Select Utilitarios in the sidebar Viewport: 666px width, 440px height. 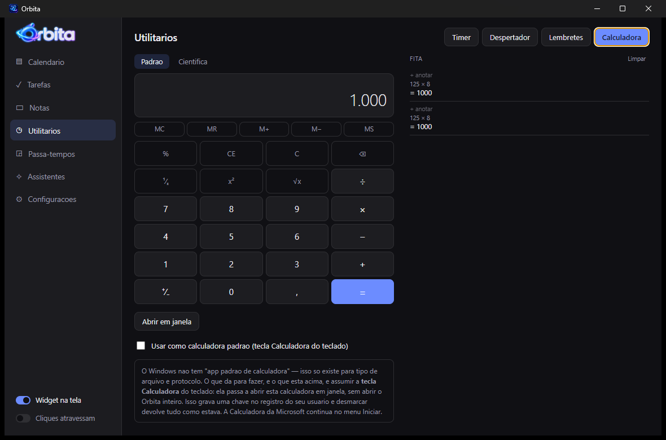tap(63, 130)
